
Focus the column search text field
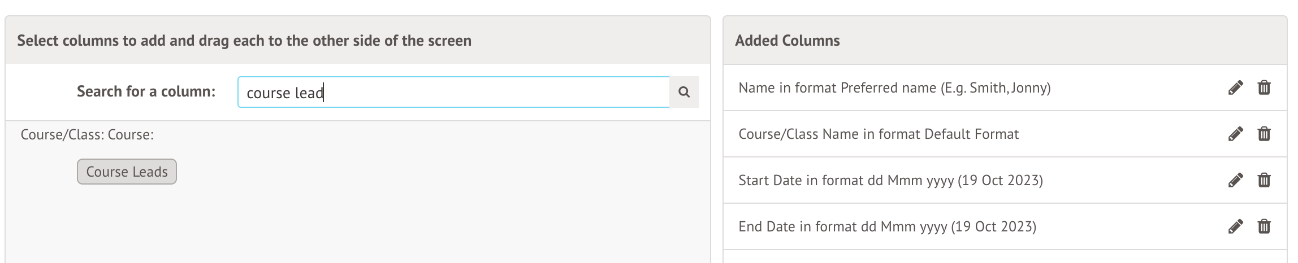click(x=452, y=92)
